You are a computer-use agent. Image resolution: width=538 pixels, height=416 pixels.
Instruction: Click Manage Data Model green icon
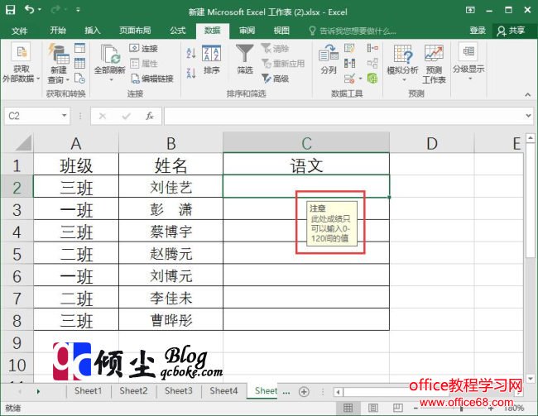(372, 79)
